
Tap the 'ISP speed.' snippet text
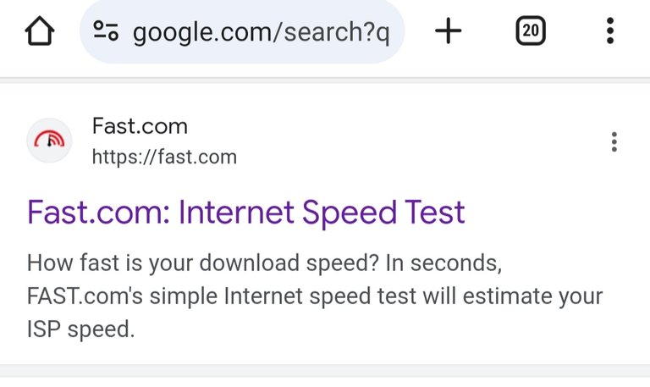click(81, 329)
